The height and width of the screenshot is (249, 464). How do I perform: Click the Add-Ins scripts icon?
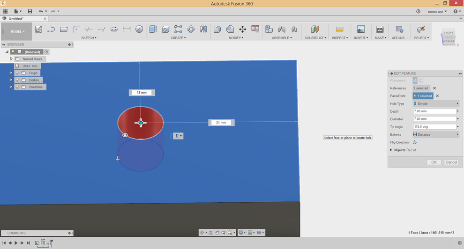coord(399,29)
